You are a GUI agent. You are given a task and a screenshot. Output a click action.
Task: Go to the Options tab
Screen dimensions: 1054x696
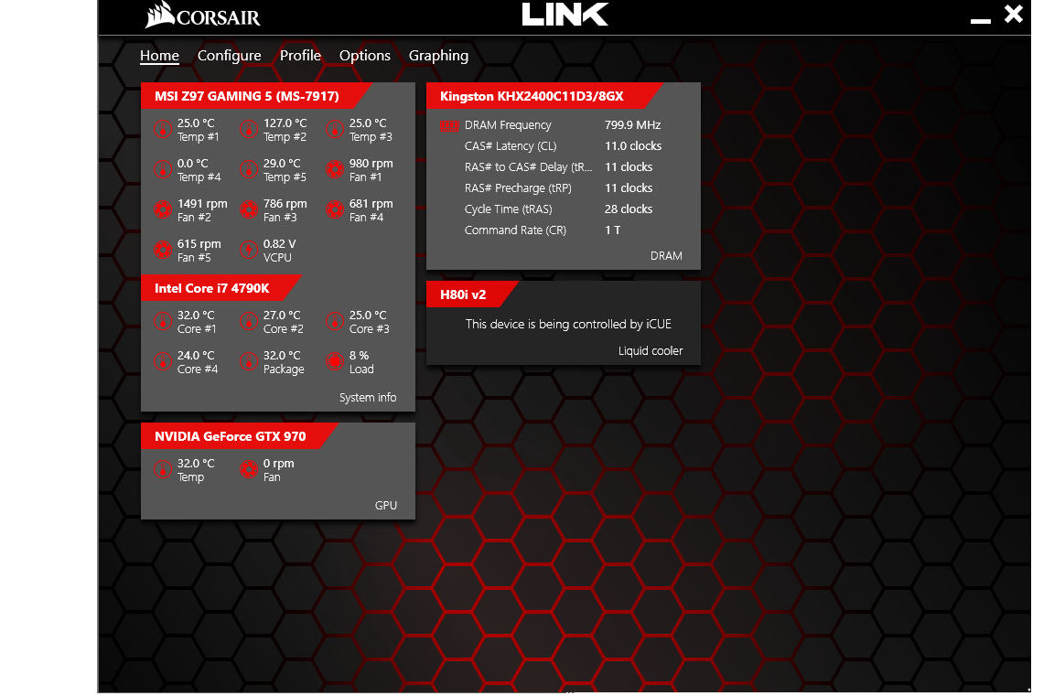(x=365, y=56)
